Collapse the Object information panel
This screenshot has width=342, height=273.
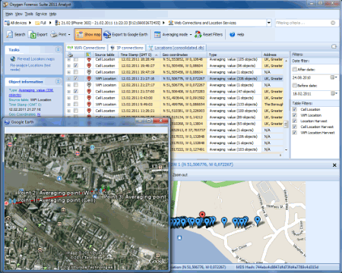(x=58, y=81)
